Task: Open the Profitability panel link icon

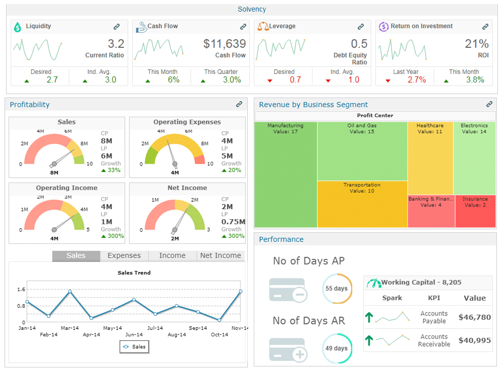Action: coord(239,104)
